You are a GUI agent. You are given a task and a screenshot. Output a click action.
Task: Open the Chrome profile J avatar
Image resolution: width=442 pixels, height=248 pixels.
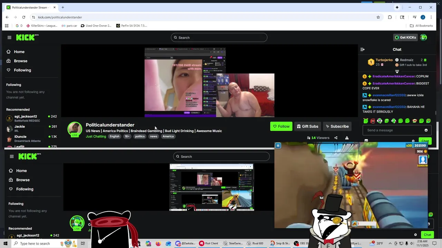423,17
